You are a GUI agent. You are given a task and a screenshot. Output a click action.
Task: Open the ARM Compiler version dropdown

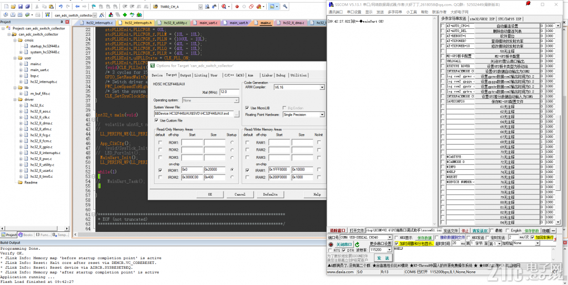coord(322,87)
